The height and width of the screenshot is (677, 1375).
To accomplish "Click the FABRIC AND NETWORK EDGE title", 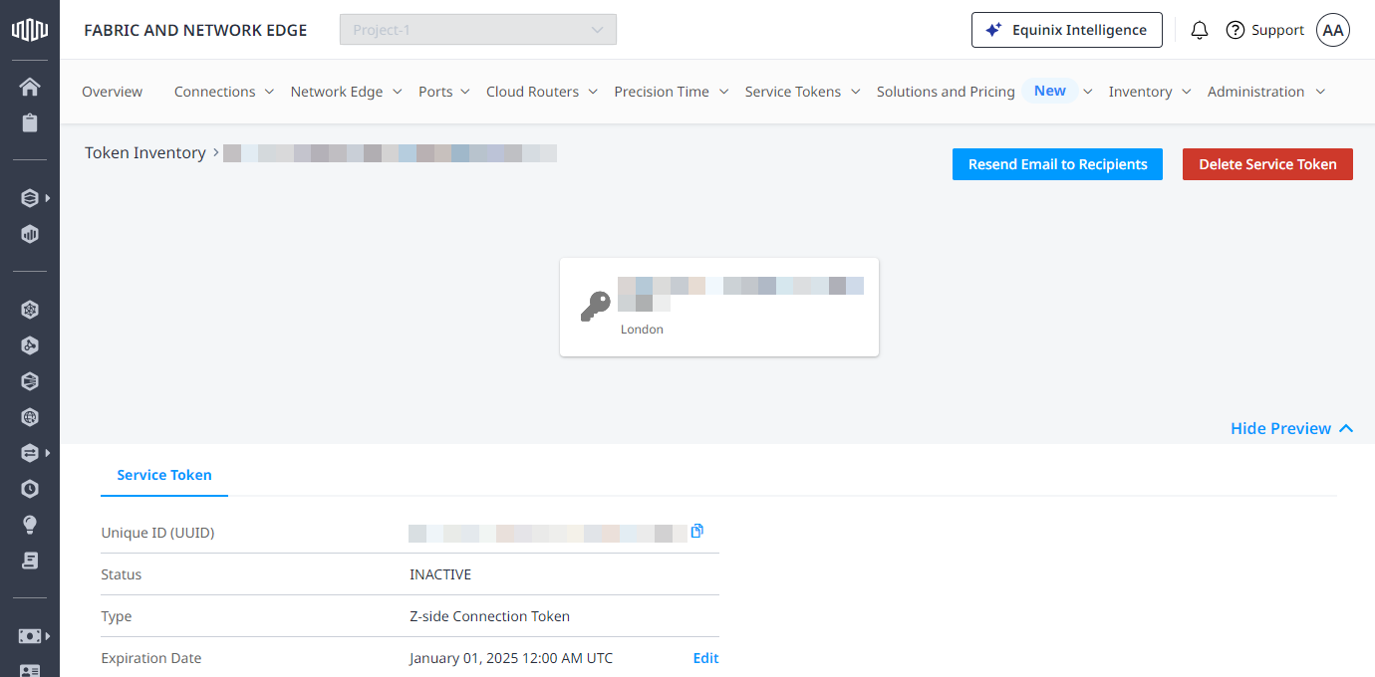I will pos(195,30).
